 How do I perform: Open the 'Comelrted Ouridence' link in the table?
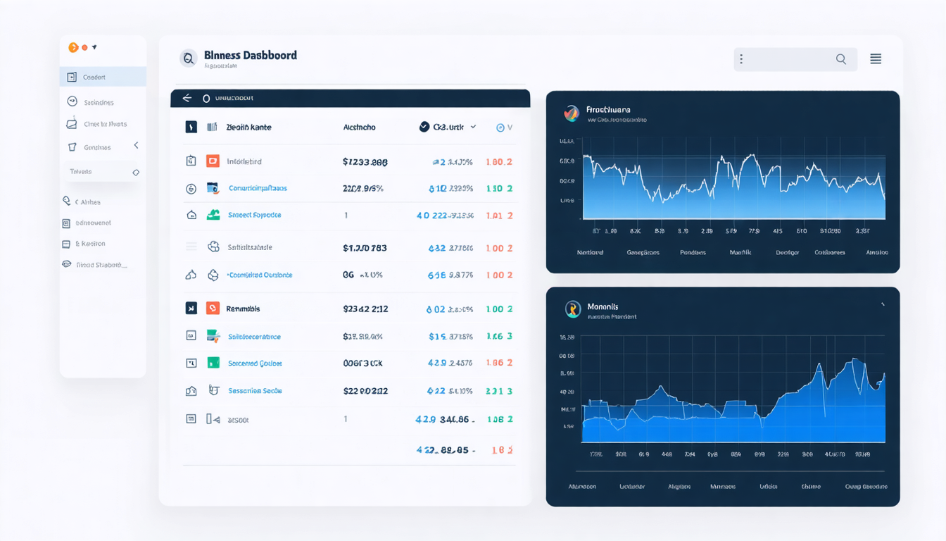tap(260, 275)
